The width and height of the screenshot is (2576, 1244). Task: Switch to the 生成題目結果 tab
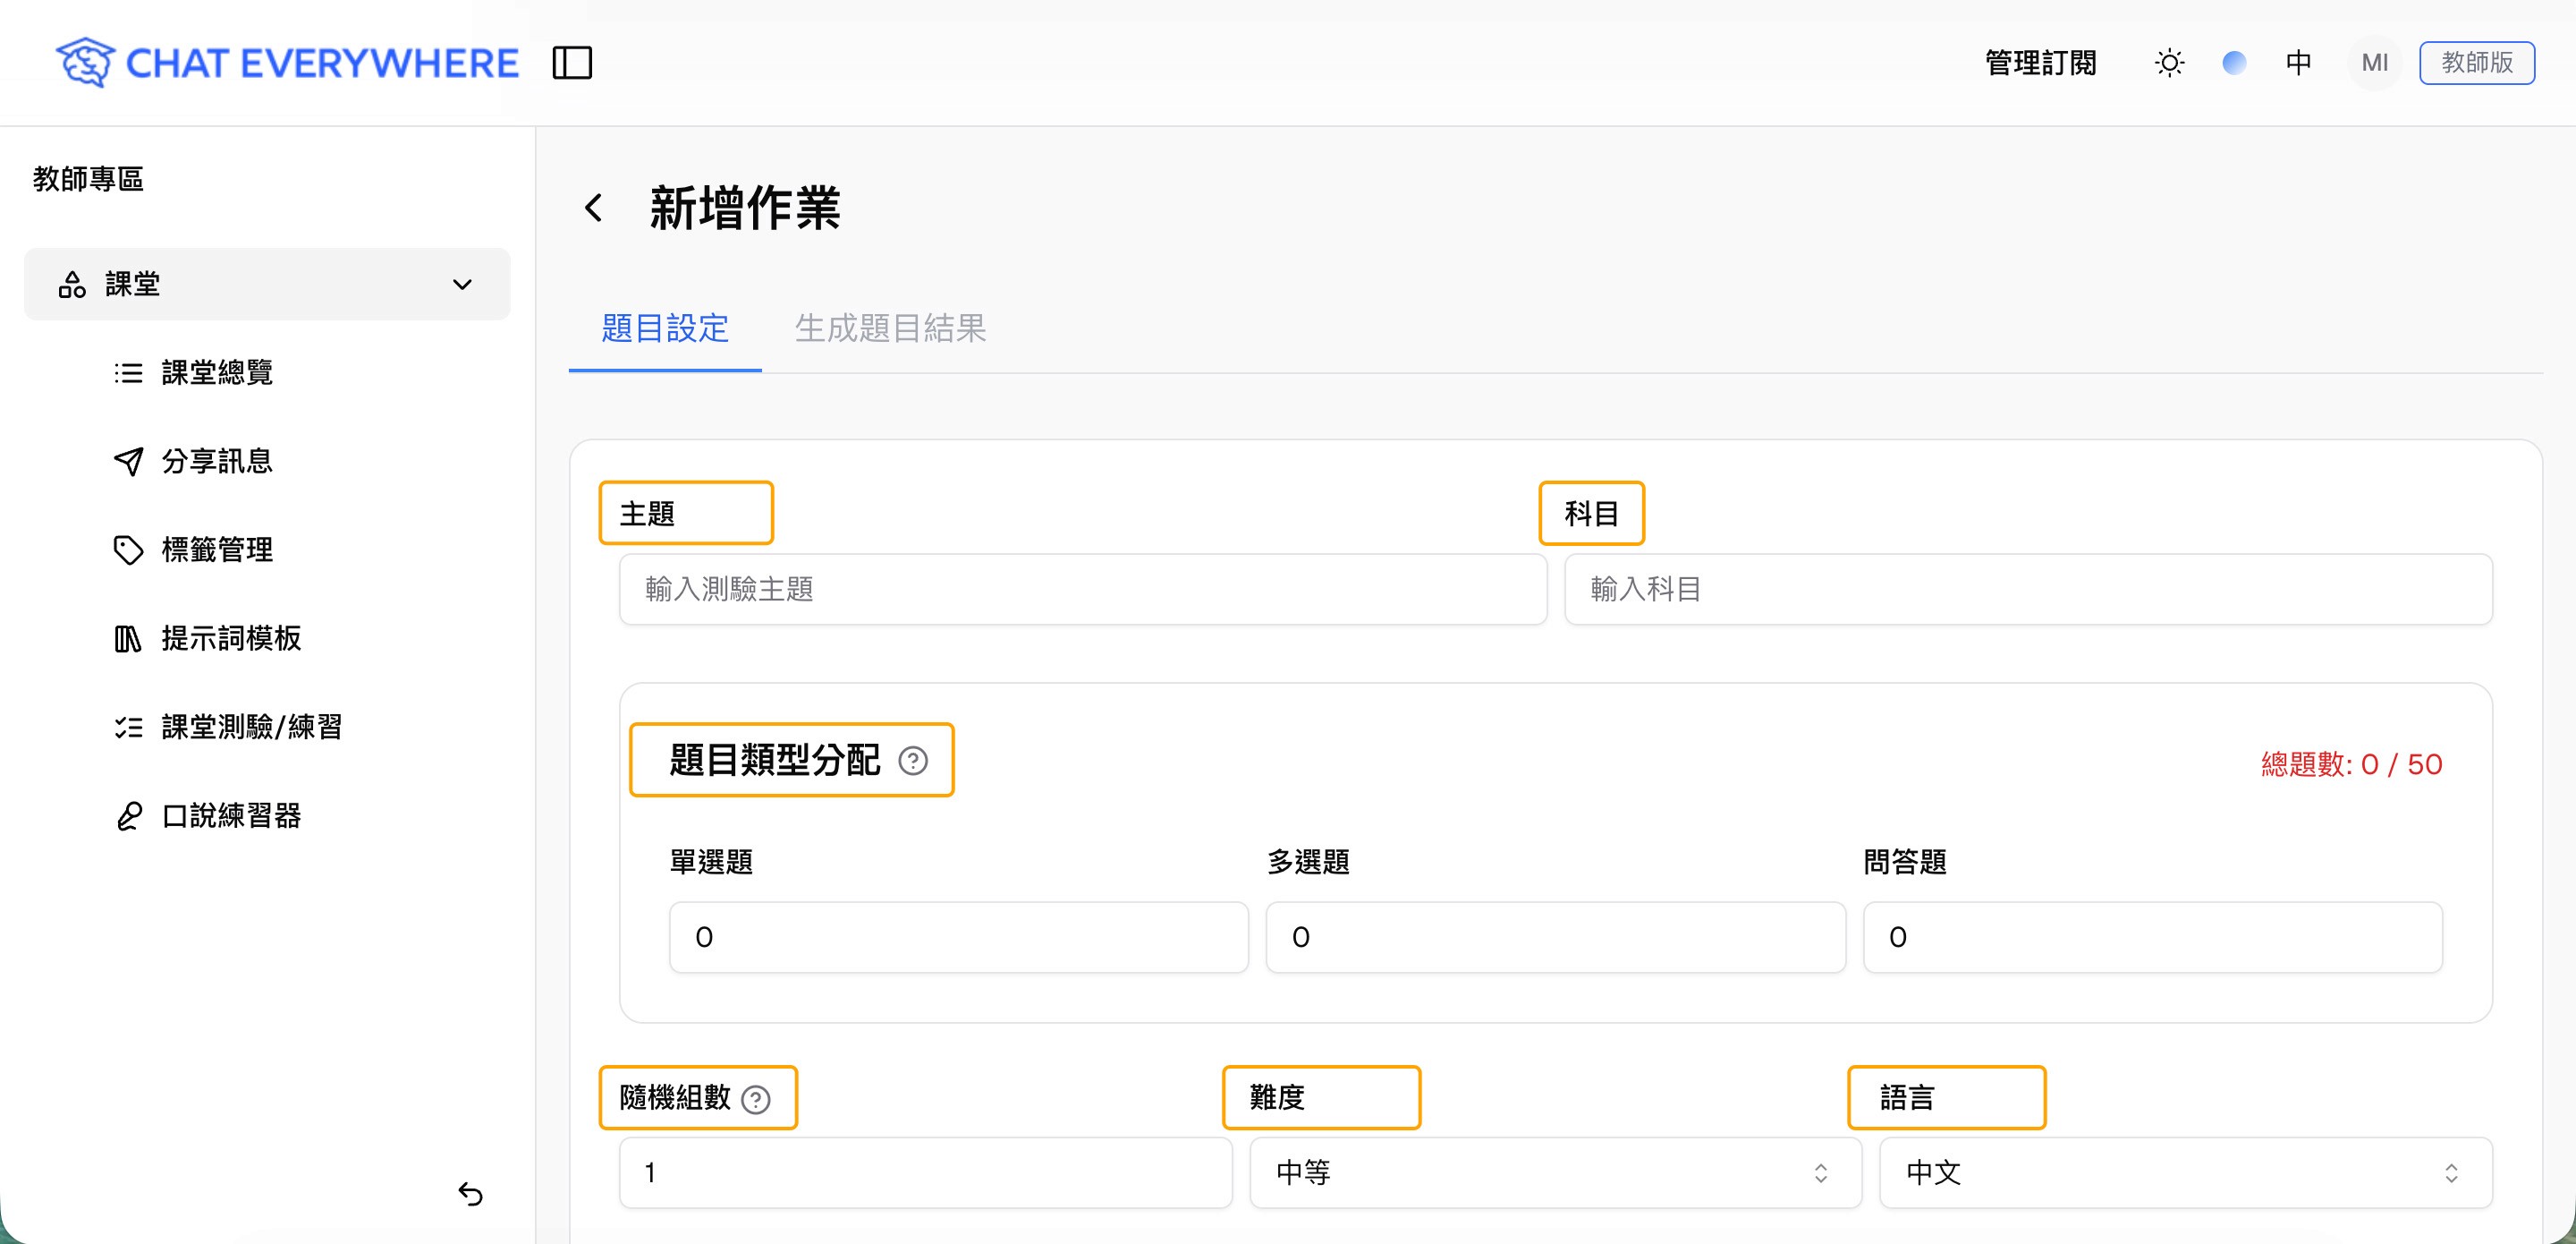(890, 329)
